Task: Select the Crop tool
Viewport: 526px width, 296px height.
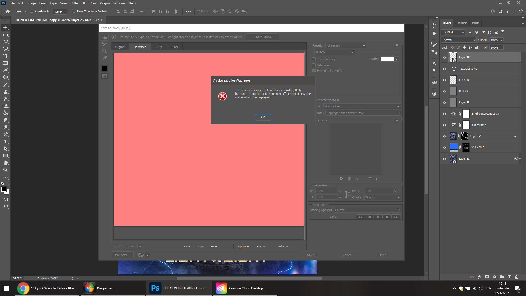Action: pyautogui.click(x=5, y=56)
